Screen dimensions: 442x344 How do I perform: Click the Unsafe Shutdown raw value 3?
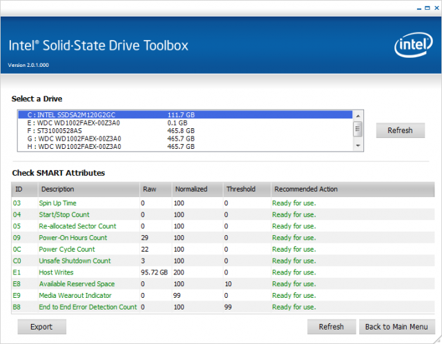[143, 261]
